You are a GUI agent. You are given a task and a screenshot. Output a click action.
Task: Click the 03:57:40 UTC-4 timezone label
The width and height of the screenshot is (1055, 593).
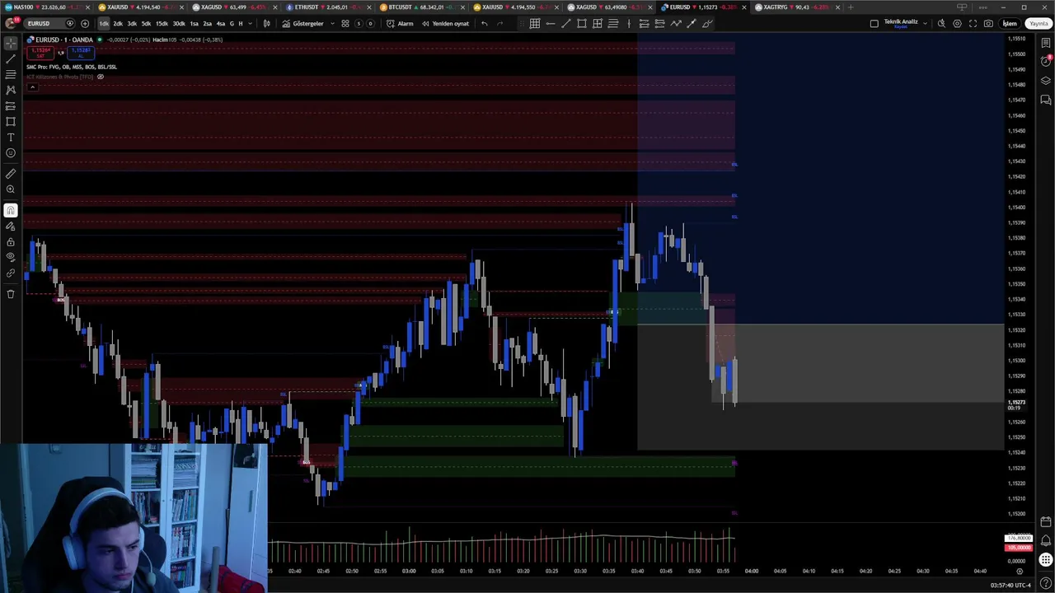point(1010,585)
